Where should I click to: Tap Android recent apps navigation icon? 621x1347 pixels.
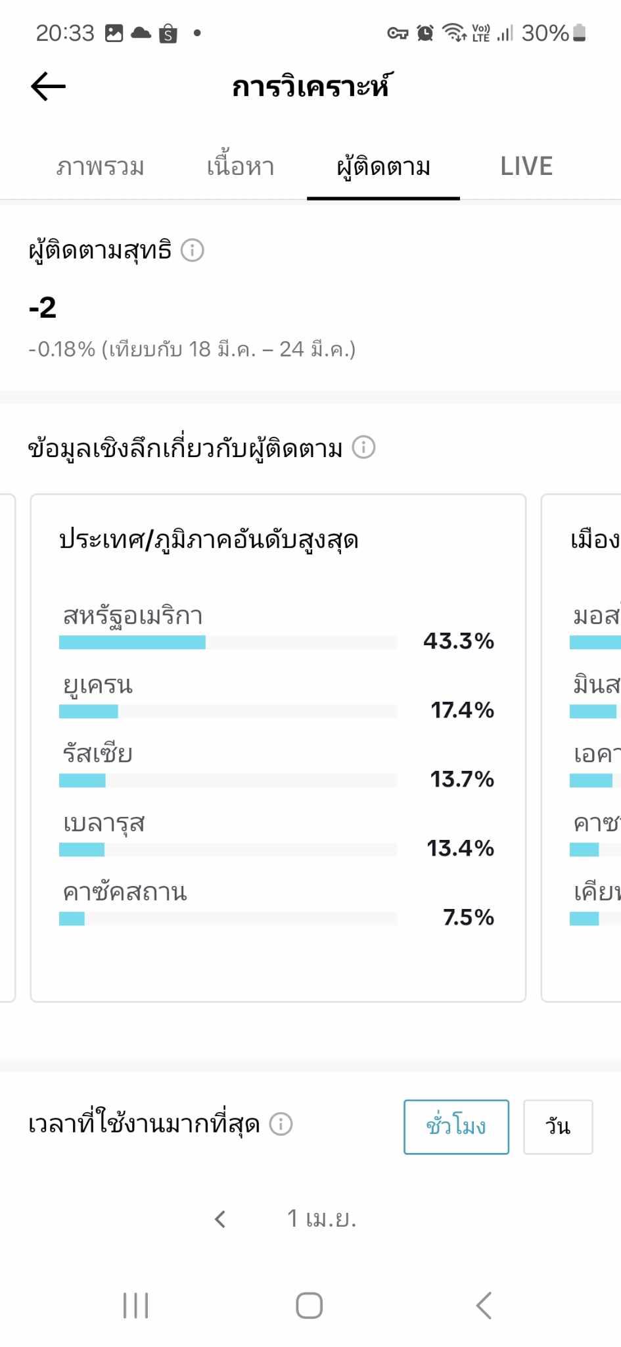pyautogui.click(x=136, y=1306)
